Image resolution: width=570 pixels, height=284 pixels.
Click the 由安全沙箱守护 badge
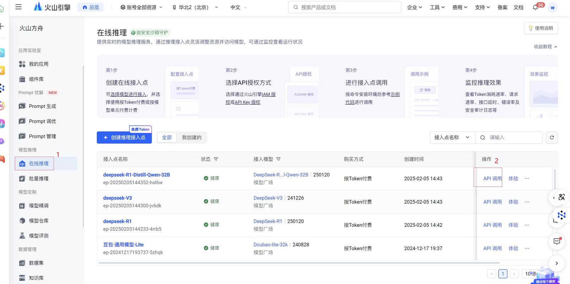pos(150,33)
